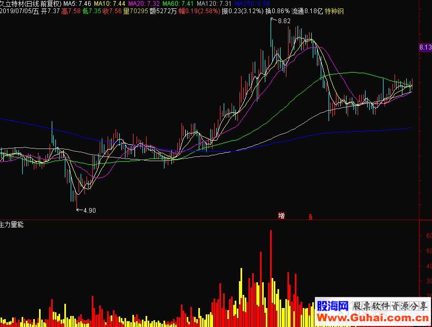Click the volume value 量70295

pos(136,11)
